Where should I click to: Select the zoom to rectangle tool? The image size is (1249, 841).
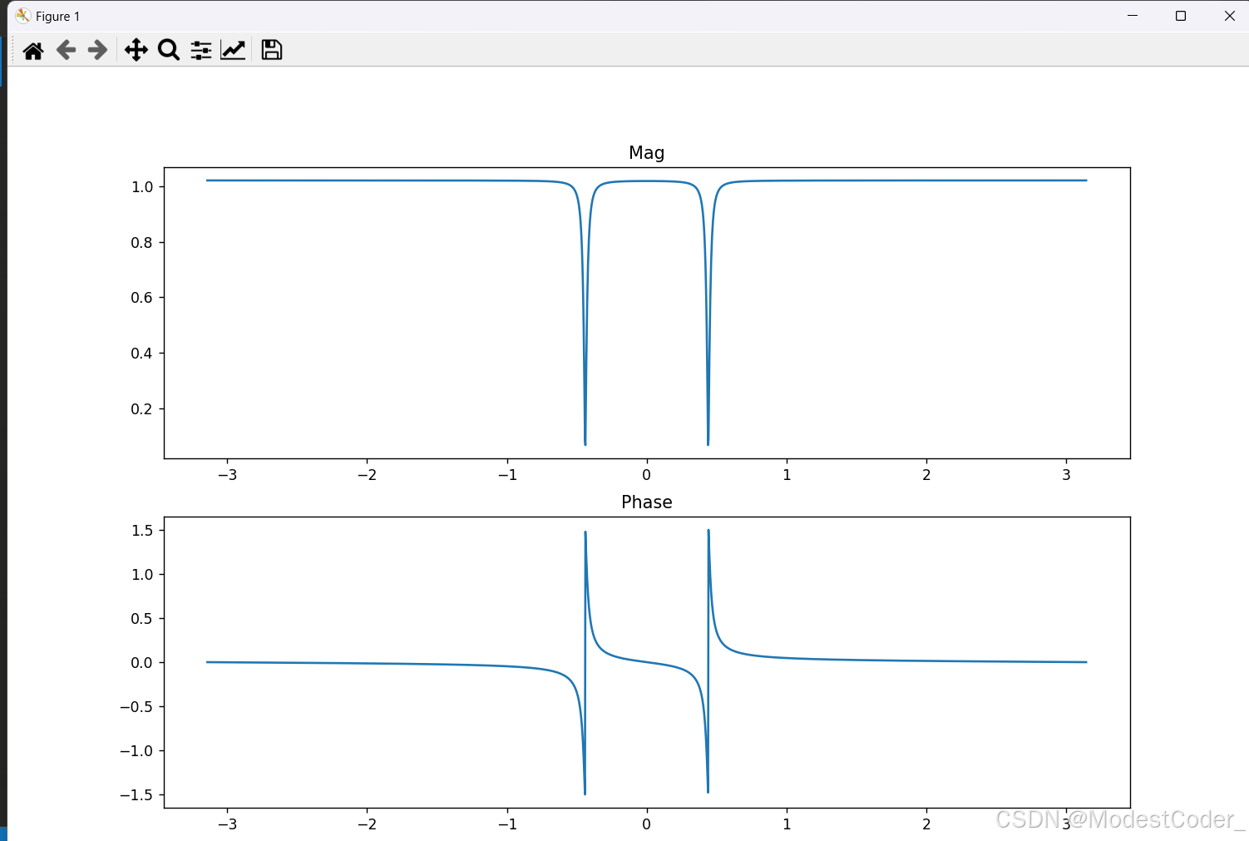(x=169, y=51)
